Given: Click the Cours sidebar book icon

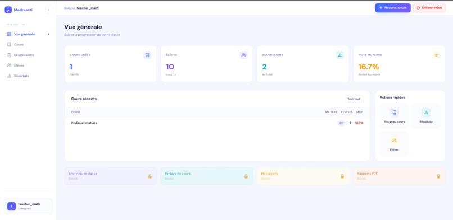Looking at the screenshot, I should 9,45.
